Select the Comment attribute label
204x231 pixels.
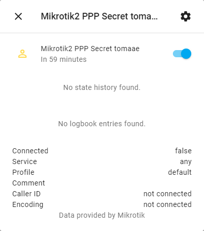29,183
